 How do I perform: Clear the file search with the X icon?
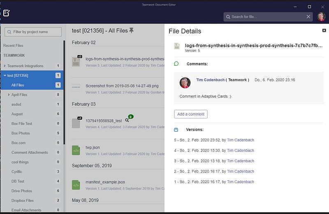(308, 16)
